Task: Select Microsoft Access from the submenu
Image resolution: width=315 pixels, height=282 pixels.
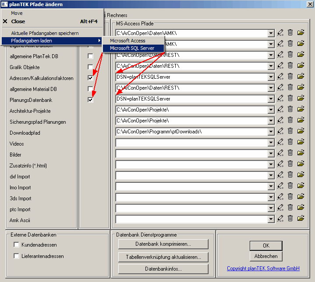Action: (x=127, y=41)
